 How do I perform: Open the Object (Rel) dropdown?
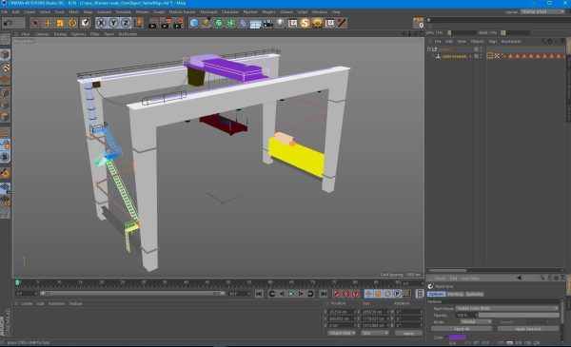(x=342, y=333)
